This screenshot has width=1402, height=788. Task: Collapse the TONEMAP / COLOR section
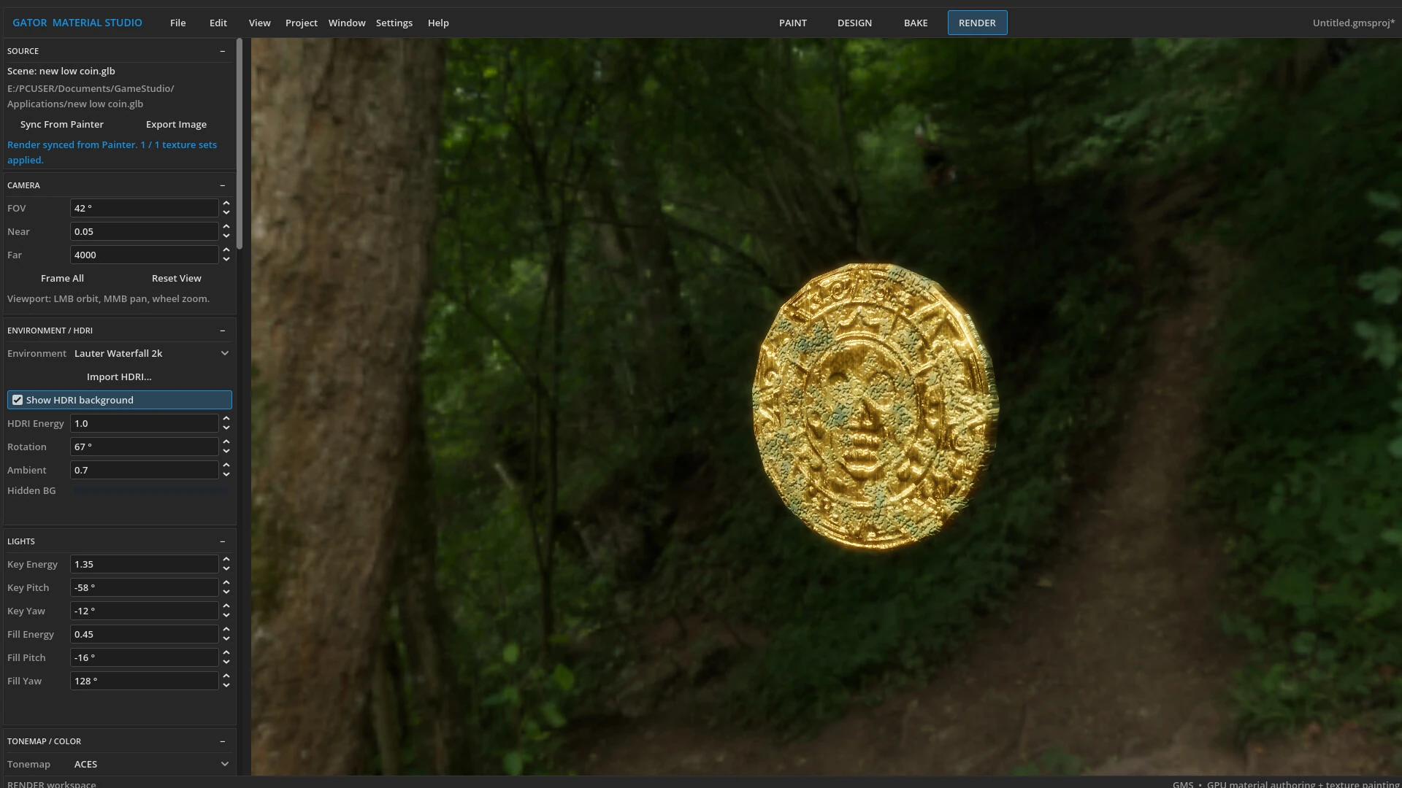coord(223,741)
